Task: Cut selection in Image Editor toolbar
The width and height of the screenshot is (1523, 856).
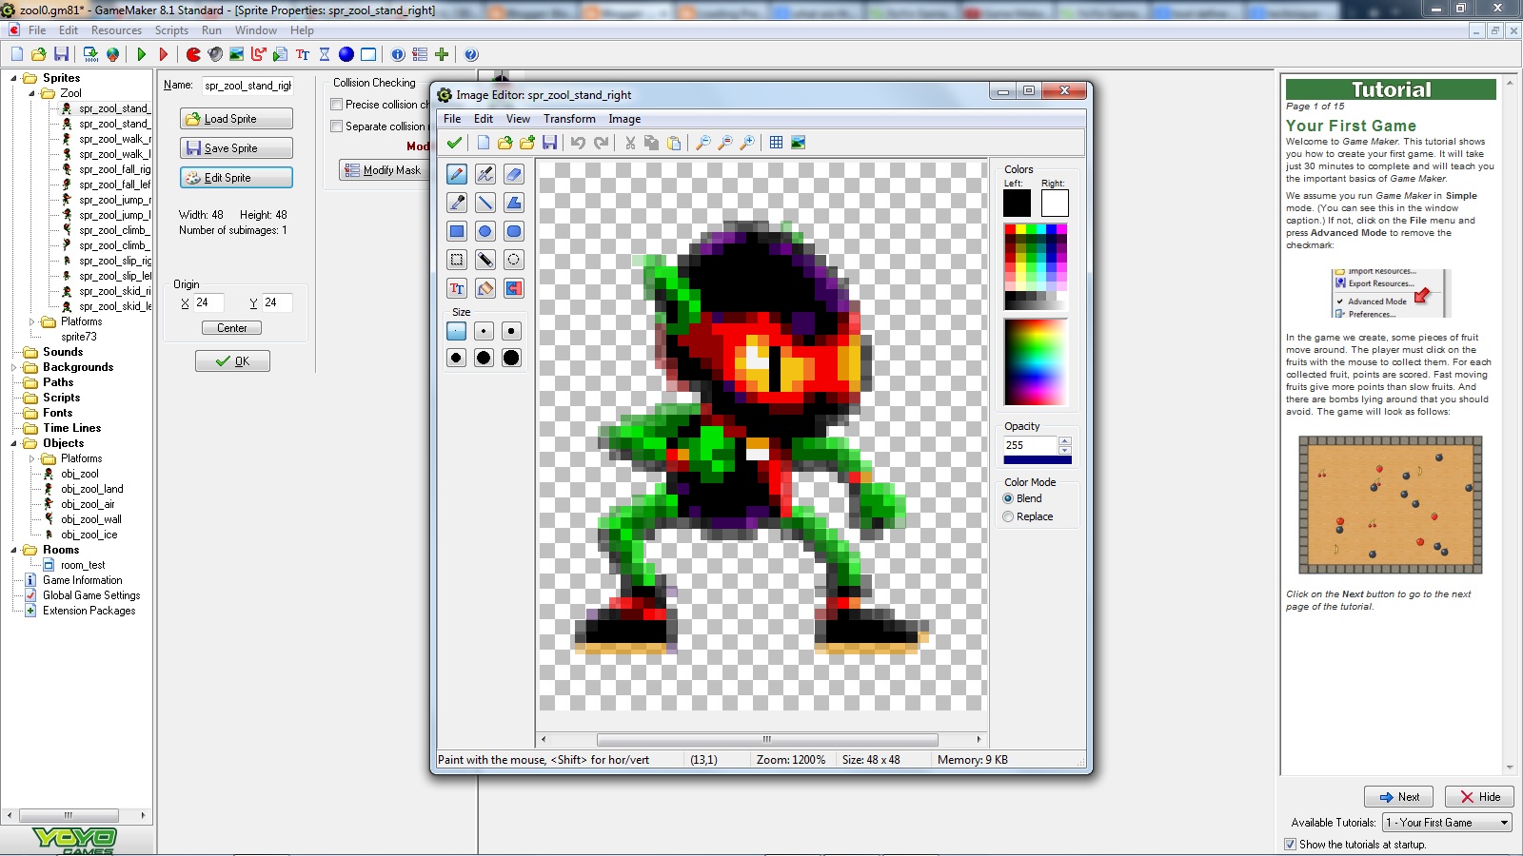Action: point(629,143)
